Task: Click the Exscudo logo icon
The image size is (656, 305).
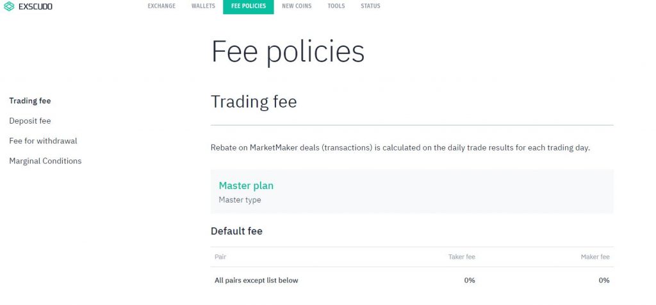Action: click(x=9, y=6)
